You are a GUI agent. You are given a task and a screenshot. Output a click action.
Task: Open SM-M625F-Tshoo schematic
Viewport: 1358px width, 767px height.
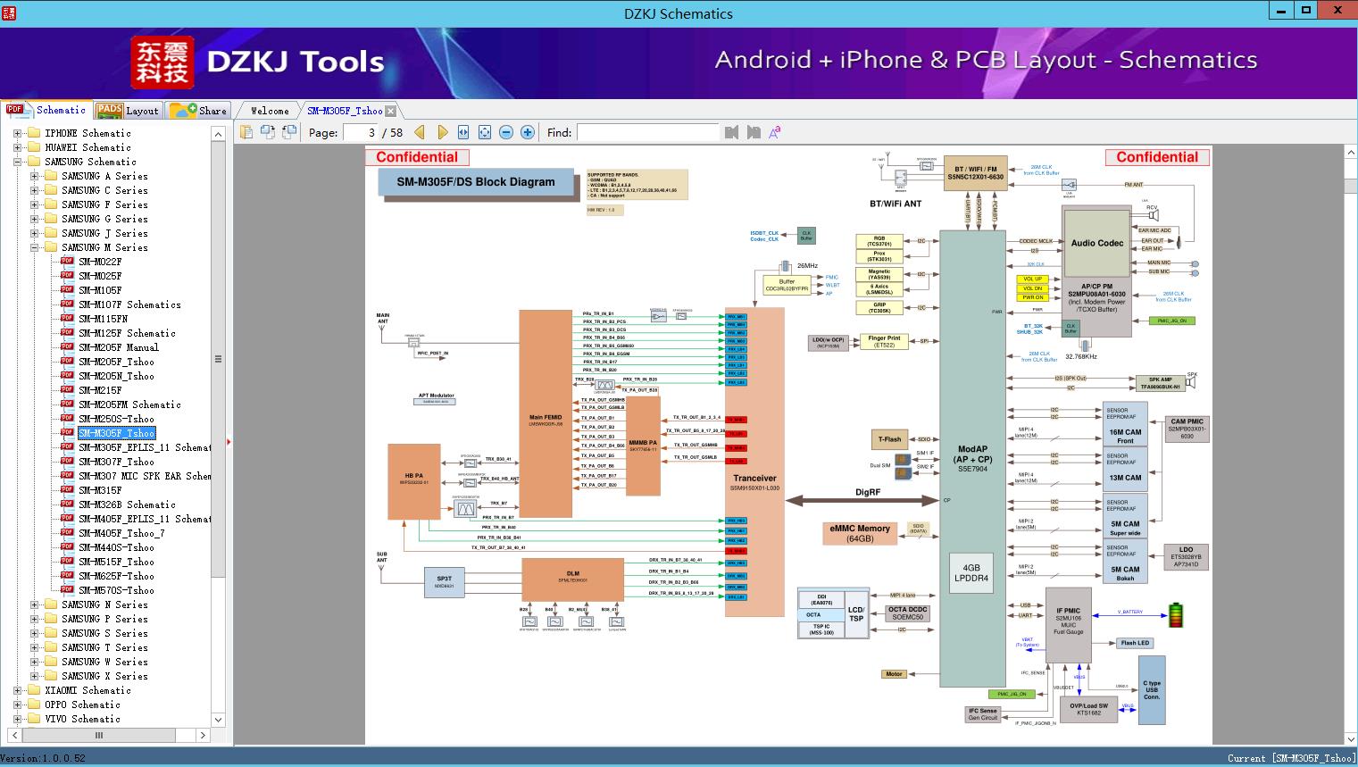point(116,576)
